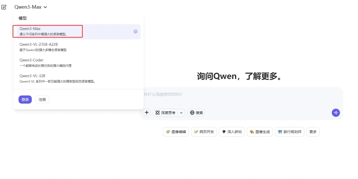Click the purple voice input icon
This screenshot has width=358, height=179.
point(336,112)
